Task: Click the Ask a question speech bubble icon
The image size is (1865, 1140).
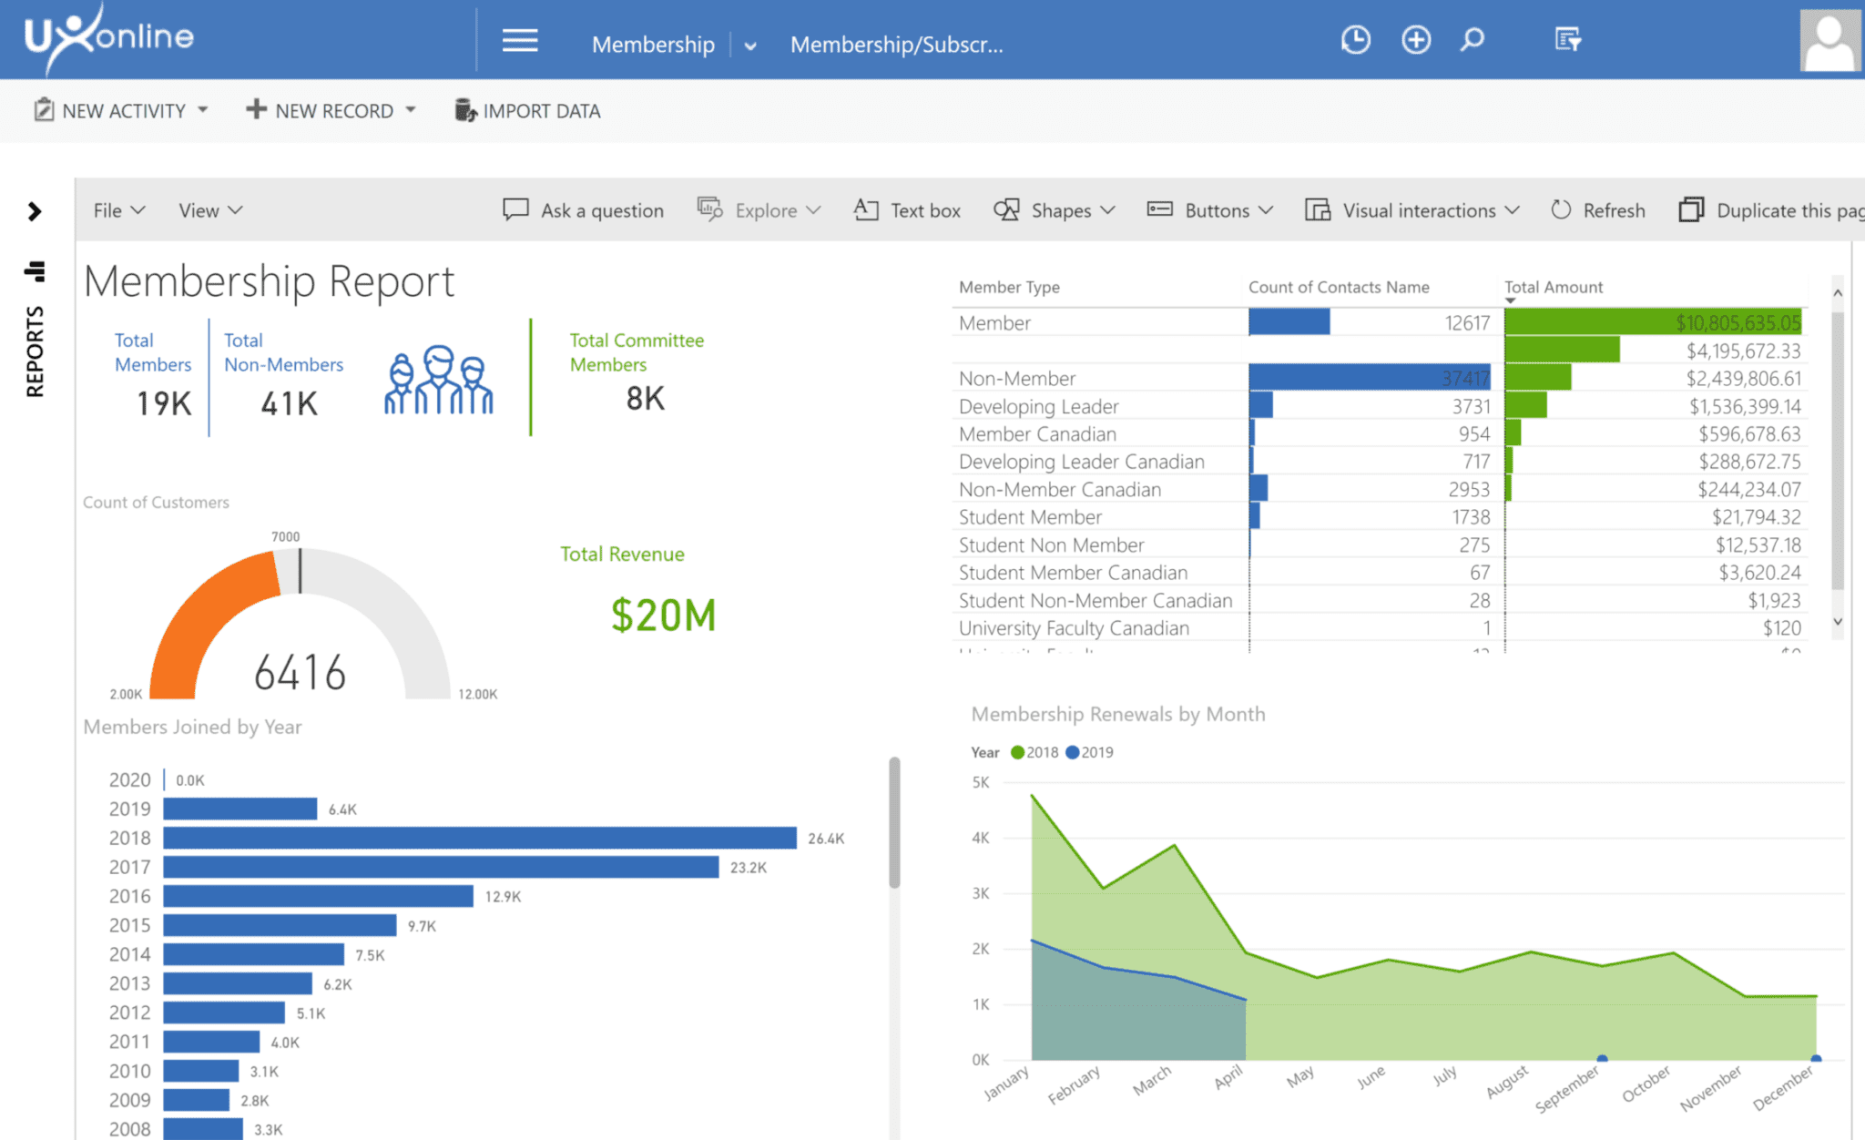Action: 515,209
